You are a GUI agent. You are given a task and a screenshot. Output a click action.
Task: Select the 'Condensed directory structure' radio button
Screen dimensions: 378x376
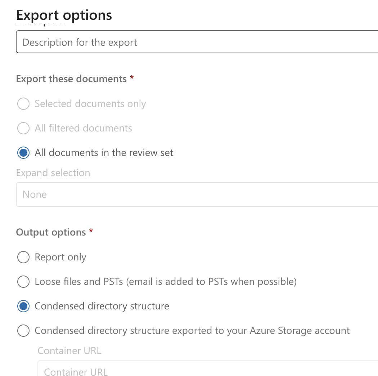click(23, 306)
